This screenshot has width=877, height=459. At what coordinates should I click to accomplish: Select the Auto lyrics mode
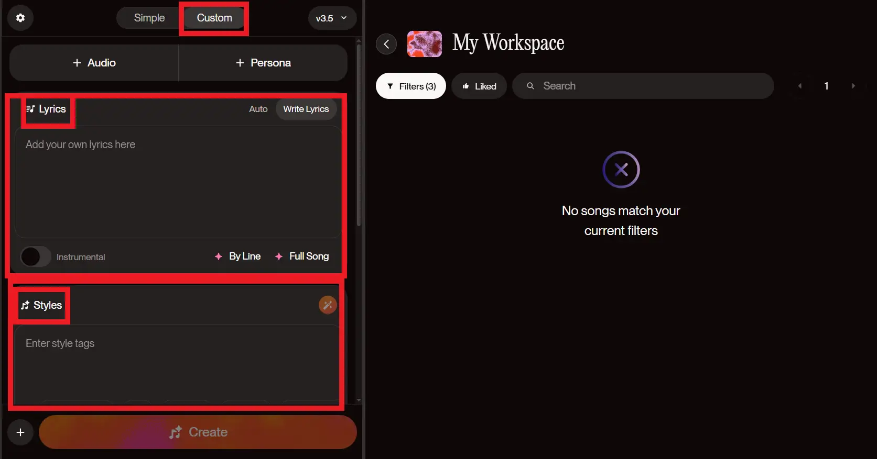[x=258, y=109]
